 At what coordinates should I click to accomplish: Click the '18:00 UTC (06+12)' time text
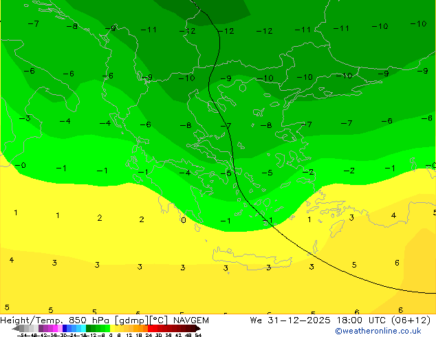click(x=384, y=320)
